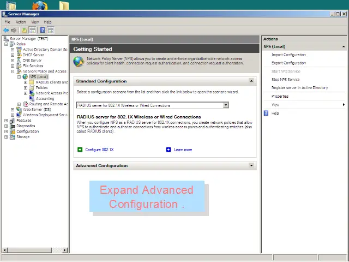Click Properties in Actions pane
Viewport: 349px width, 262px height.
[280, 96]
